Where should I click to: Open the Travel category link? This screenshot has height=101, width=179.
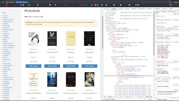pos(5,16)
